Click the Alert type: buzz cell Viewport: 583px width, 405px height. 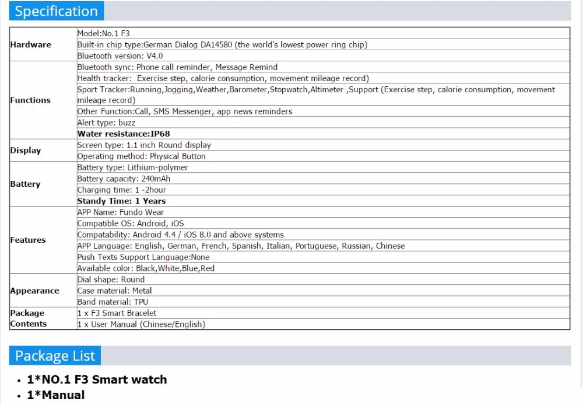coord(324,123)
